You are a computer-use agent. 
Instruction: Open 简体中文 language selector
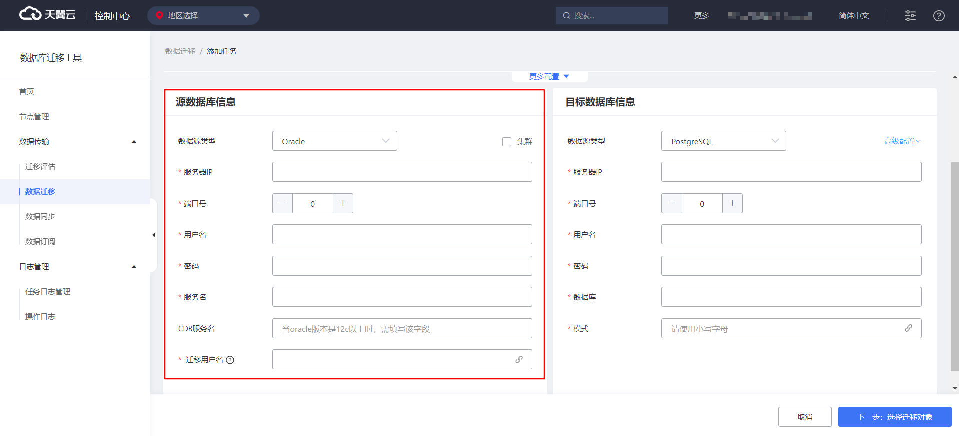click(854, 16)
